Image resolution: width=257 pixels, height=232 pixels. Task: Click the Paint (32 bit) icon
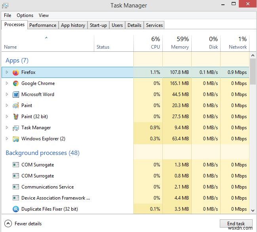[16, 117]
